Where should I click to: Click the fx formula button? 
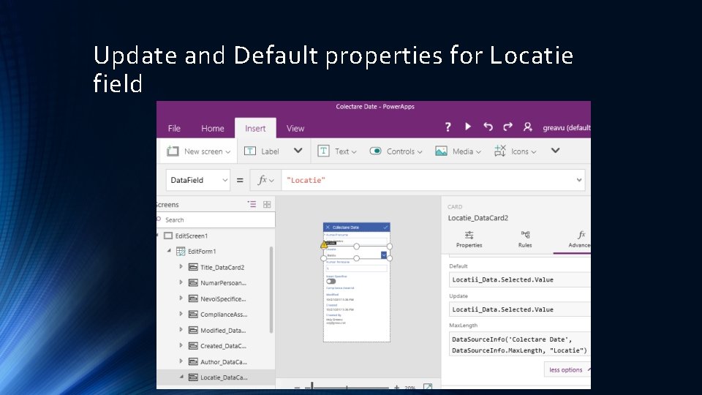coord(265,180)
